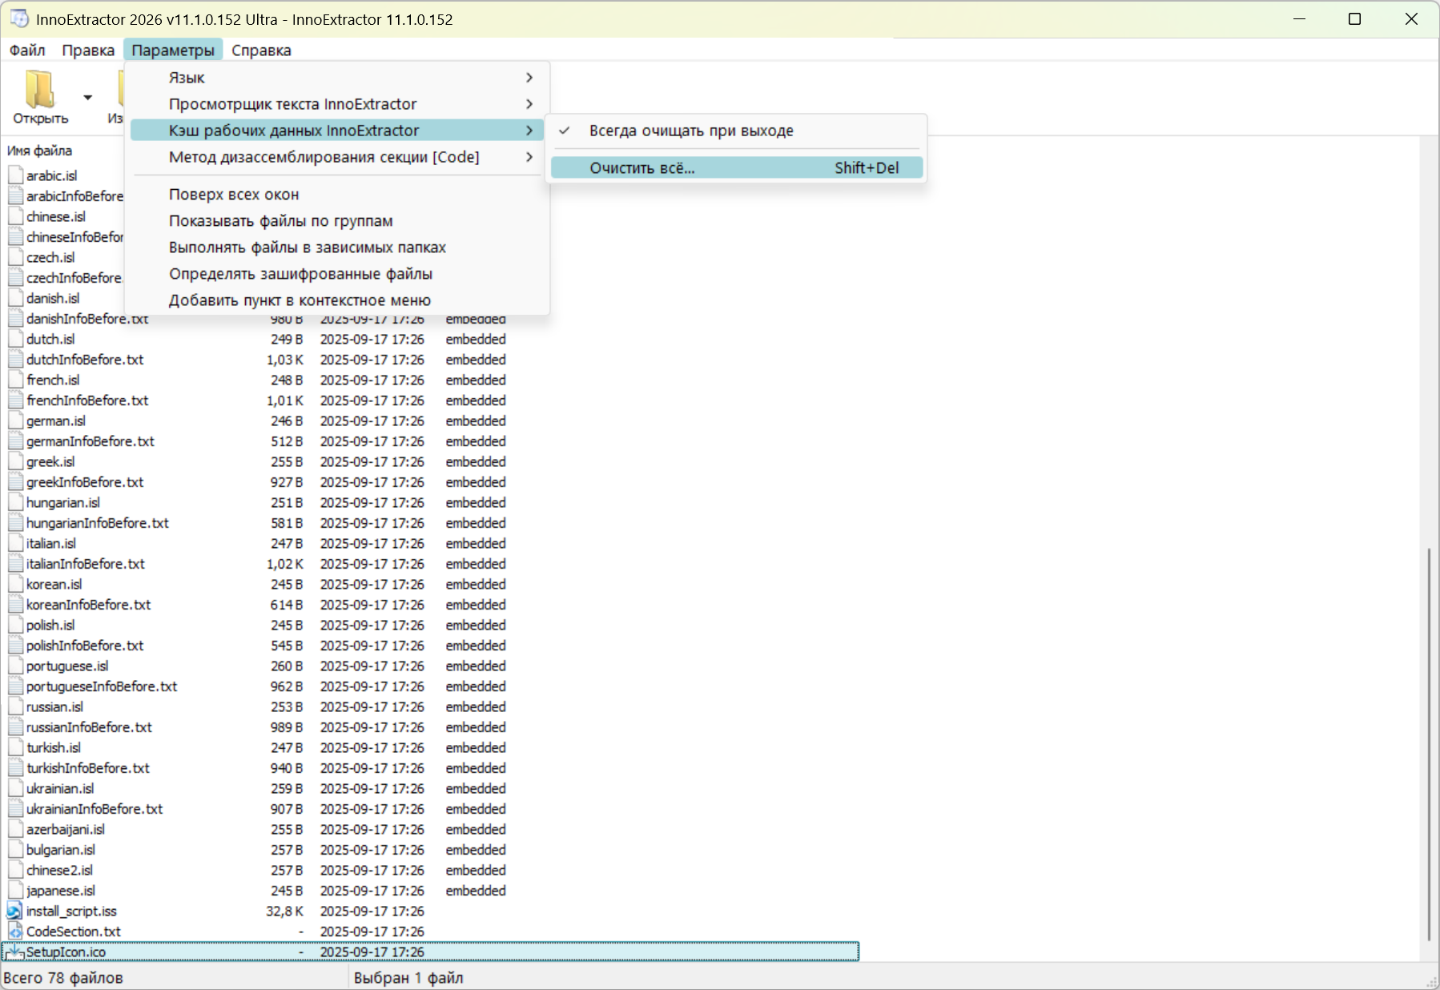The image size is (1440, 990).
Task: Close the Параметры menu
Action: (173, 50)
